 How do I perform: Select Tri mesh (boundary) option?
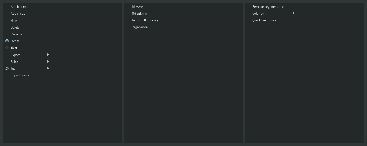[145, 20]
